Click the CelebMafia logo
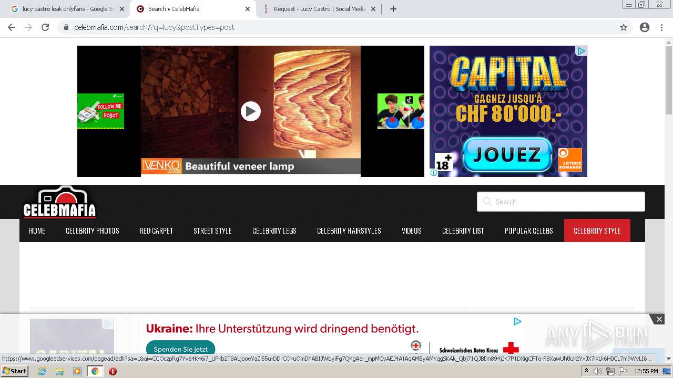The image size is (673, 378). click(x=59, y=202)
